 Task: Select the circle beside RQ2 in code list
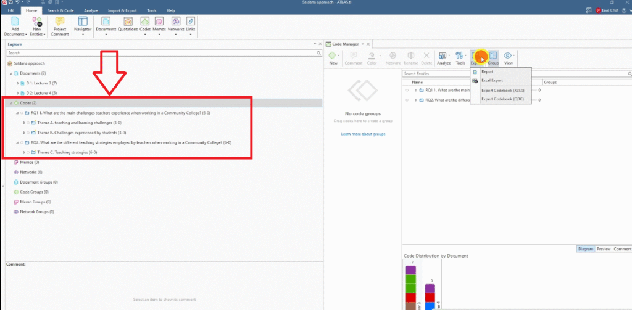(x=407, y=99)
